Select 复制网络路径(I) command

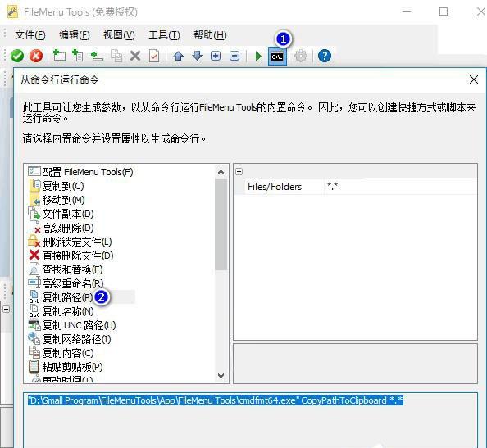click(x=70, y=339)
